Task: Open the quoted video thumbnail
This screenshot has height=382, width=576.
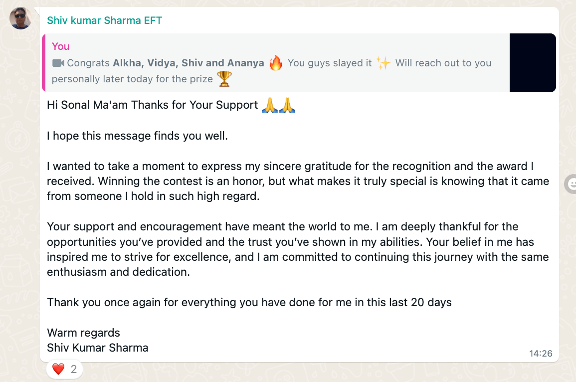Action: point(532,63)
